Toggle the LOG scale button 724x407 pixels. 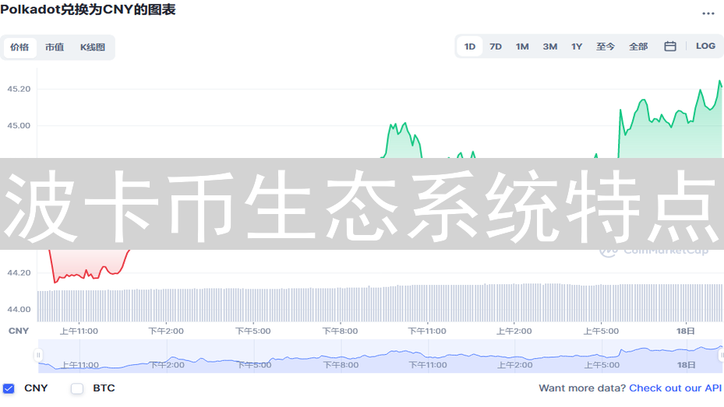(705, 46)
